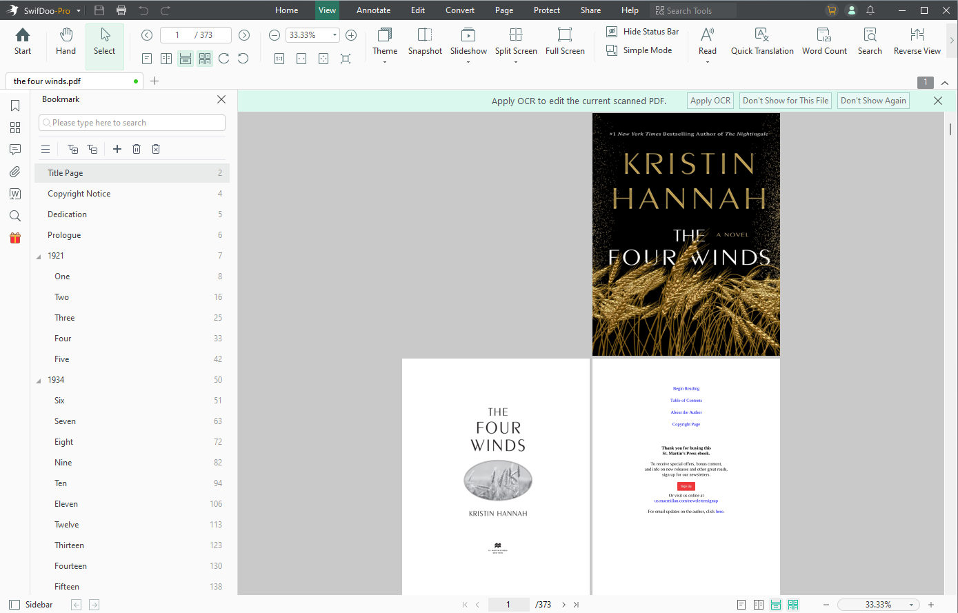
Task: Click the Begin Reading link on page
Action: click(x=686, y=389)
